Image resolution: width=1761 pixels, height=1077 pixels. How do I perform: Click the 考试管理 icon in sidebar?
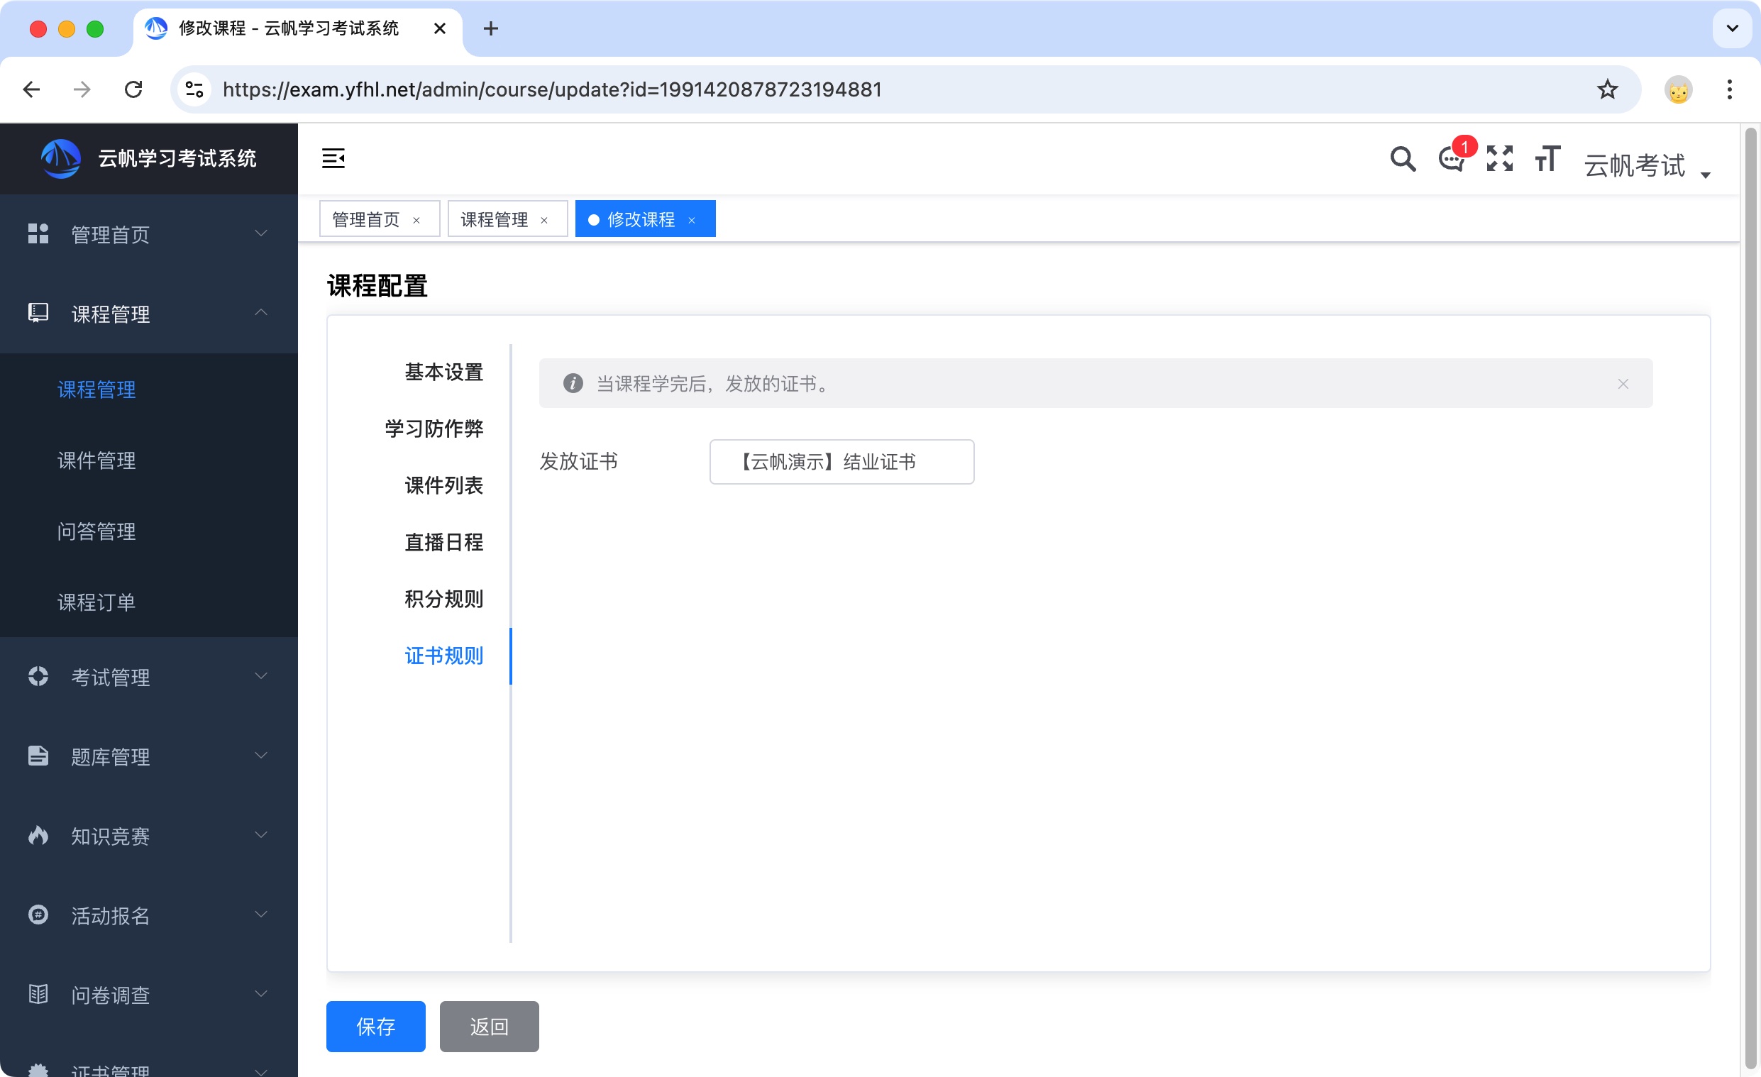38,676
